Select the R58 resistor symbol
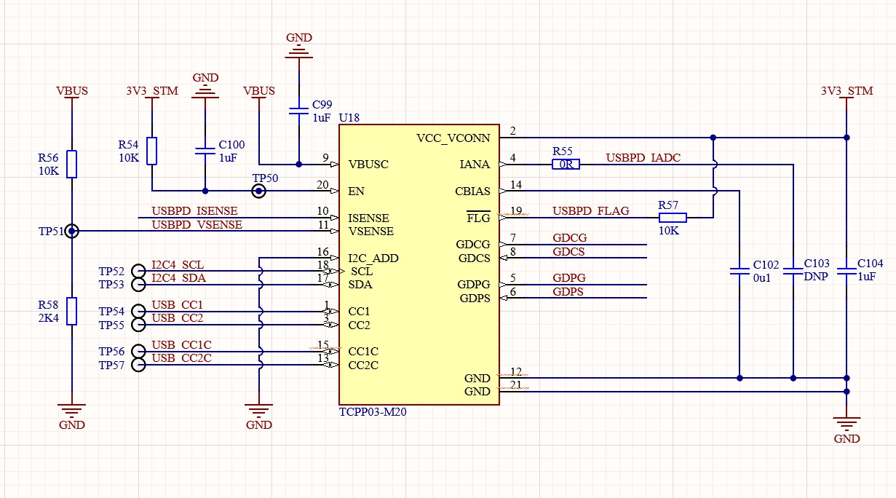 click(71, 311)
